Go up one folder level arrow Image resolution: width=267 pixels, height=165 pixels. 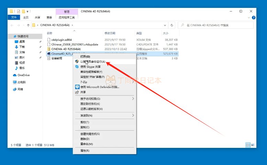tap(28, 25)
